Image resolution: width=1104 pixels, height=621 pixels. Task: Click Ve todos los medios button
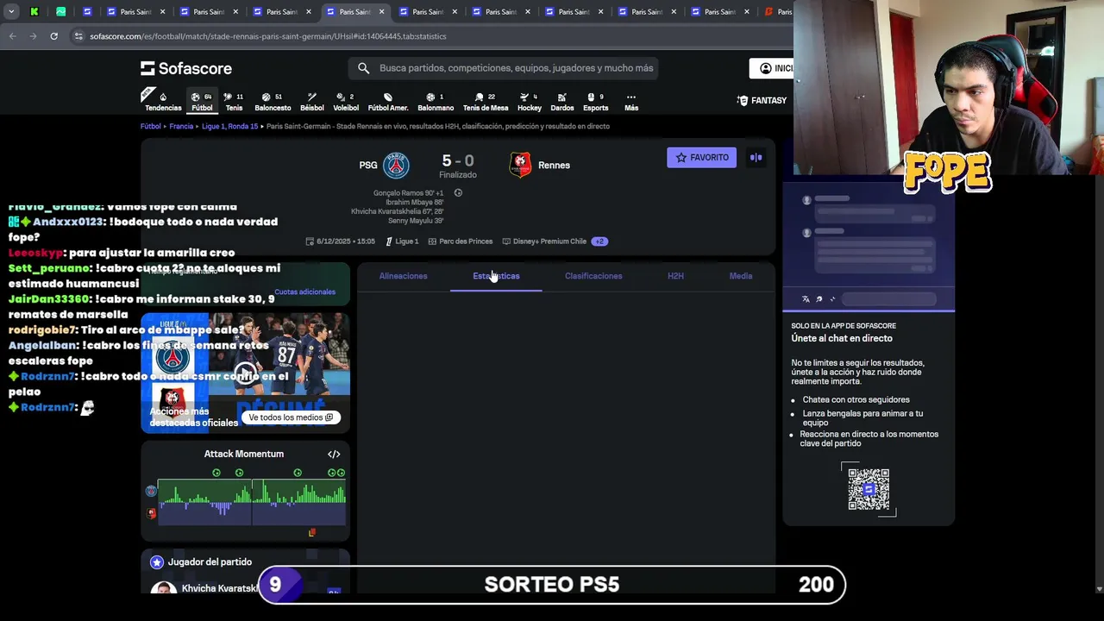click(291, 417)
